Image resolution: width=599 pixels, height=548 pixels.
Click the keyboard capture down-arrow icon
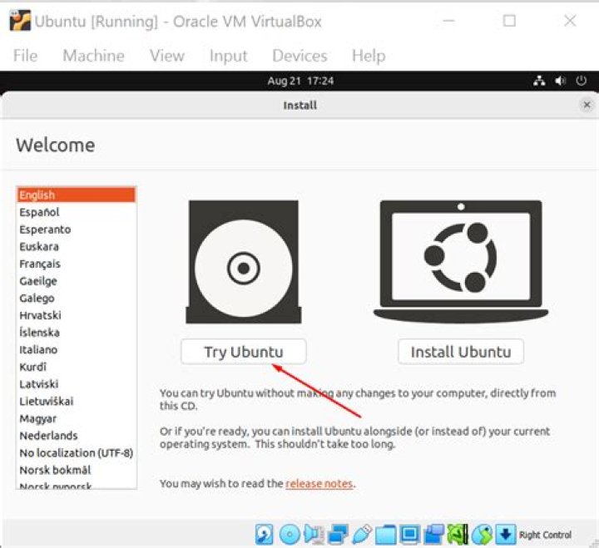point(506,534)
